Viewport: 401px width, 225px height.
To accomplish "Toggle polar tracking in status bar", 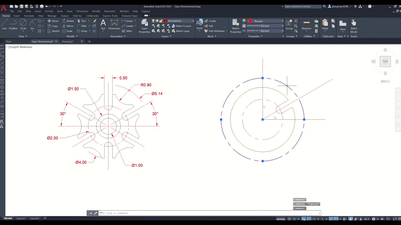I will (x=314, y=219).
